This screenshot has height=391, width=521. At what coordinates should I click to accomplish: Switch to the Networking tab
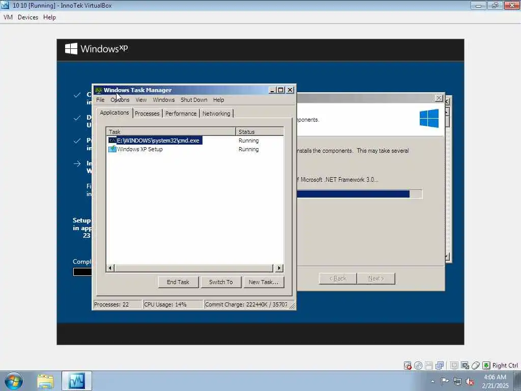point(216,114)
